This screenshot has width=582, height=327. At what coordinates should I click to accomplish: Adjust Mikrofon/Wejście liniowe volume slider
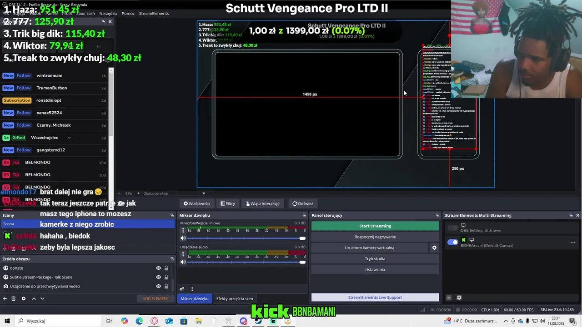pyautogui.click(x=246, y=238)
